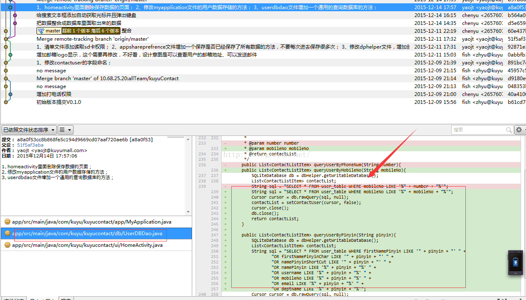Click diff line 242 cursor.close();
This screenshot has height=300, width=526.
click(x=270, y=208)
